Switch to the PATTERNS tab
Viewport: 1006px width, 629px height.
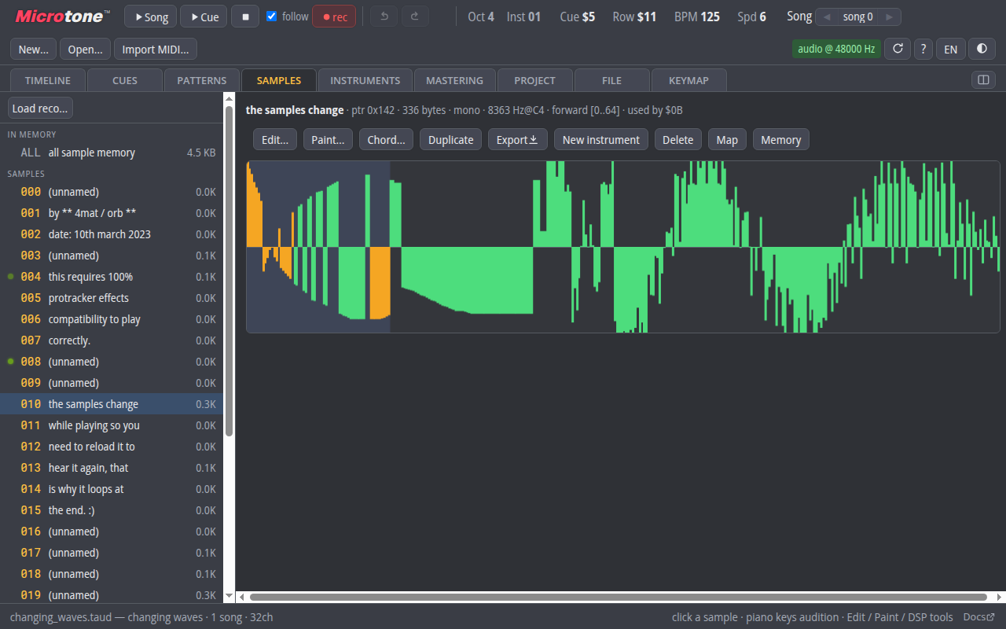(202, 80)
